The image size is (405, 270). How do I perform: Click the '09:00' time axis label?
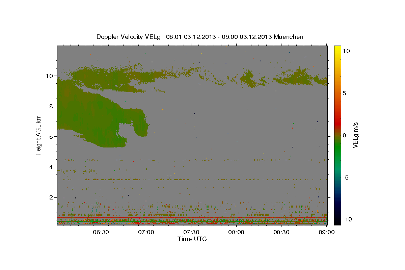point(327,232)
